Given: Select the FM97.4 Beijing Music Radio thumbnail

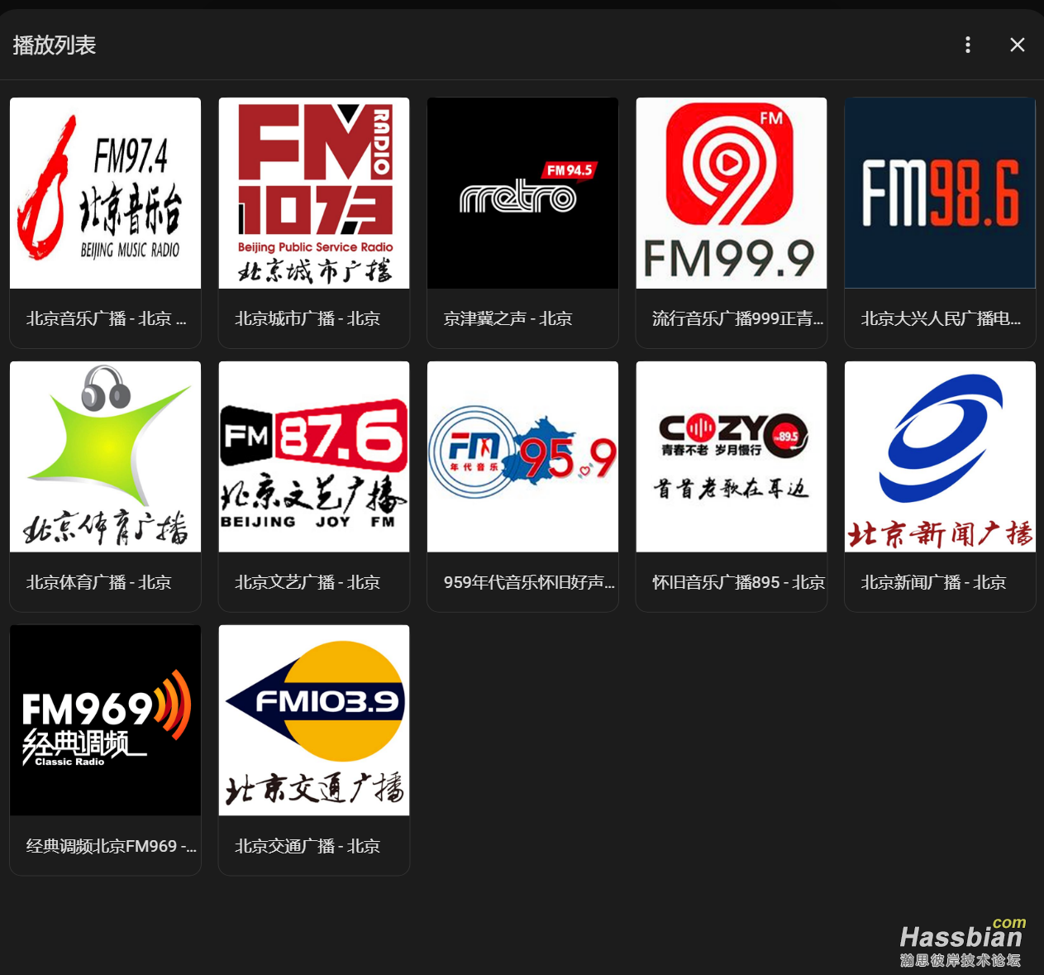Looking at the screenshot, I should point(105,193).
